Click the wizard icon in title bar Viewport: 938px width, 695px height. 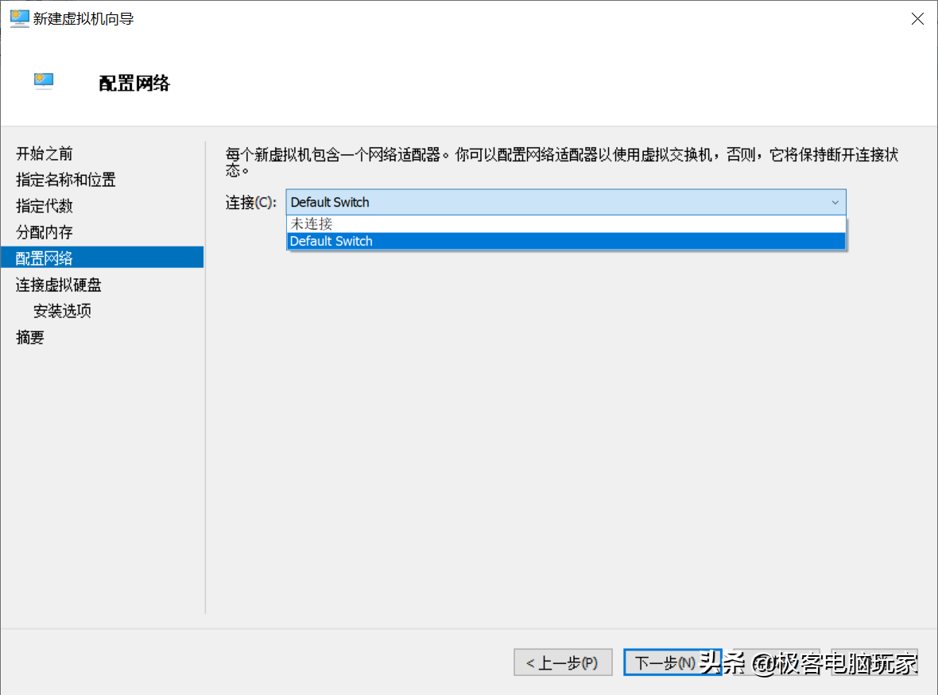(x=20, y=18)
